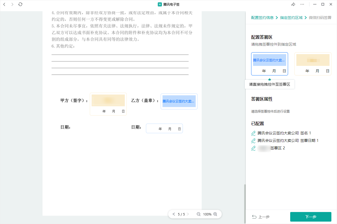
Task: Click the 下一步 button
Action: (x=311, y=217)
